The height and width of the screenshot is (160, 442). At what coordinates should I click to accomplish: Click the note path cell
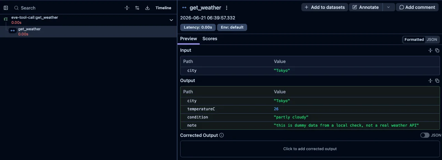click(192, 125)
